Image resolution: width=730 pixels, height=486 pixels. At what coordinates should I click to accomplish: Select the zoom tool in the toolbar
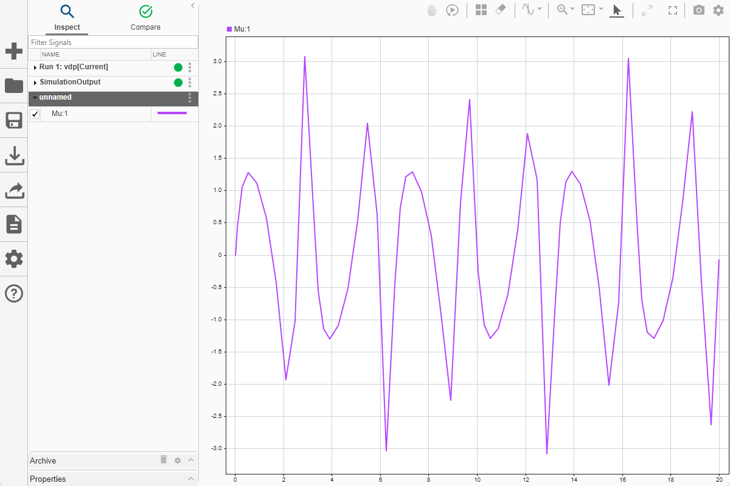click(x=561, y=10)
